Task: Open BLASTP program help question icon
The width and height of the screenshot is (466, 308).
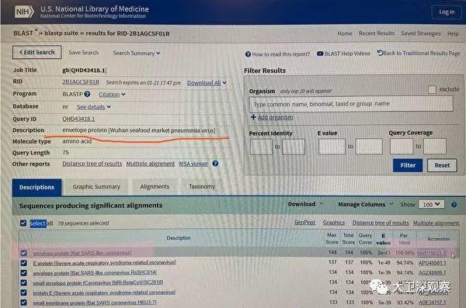Action: pyautogui.click(x=87, y=94)
